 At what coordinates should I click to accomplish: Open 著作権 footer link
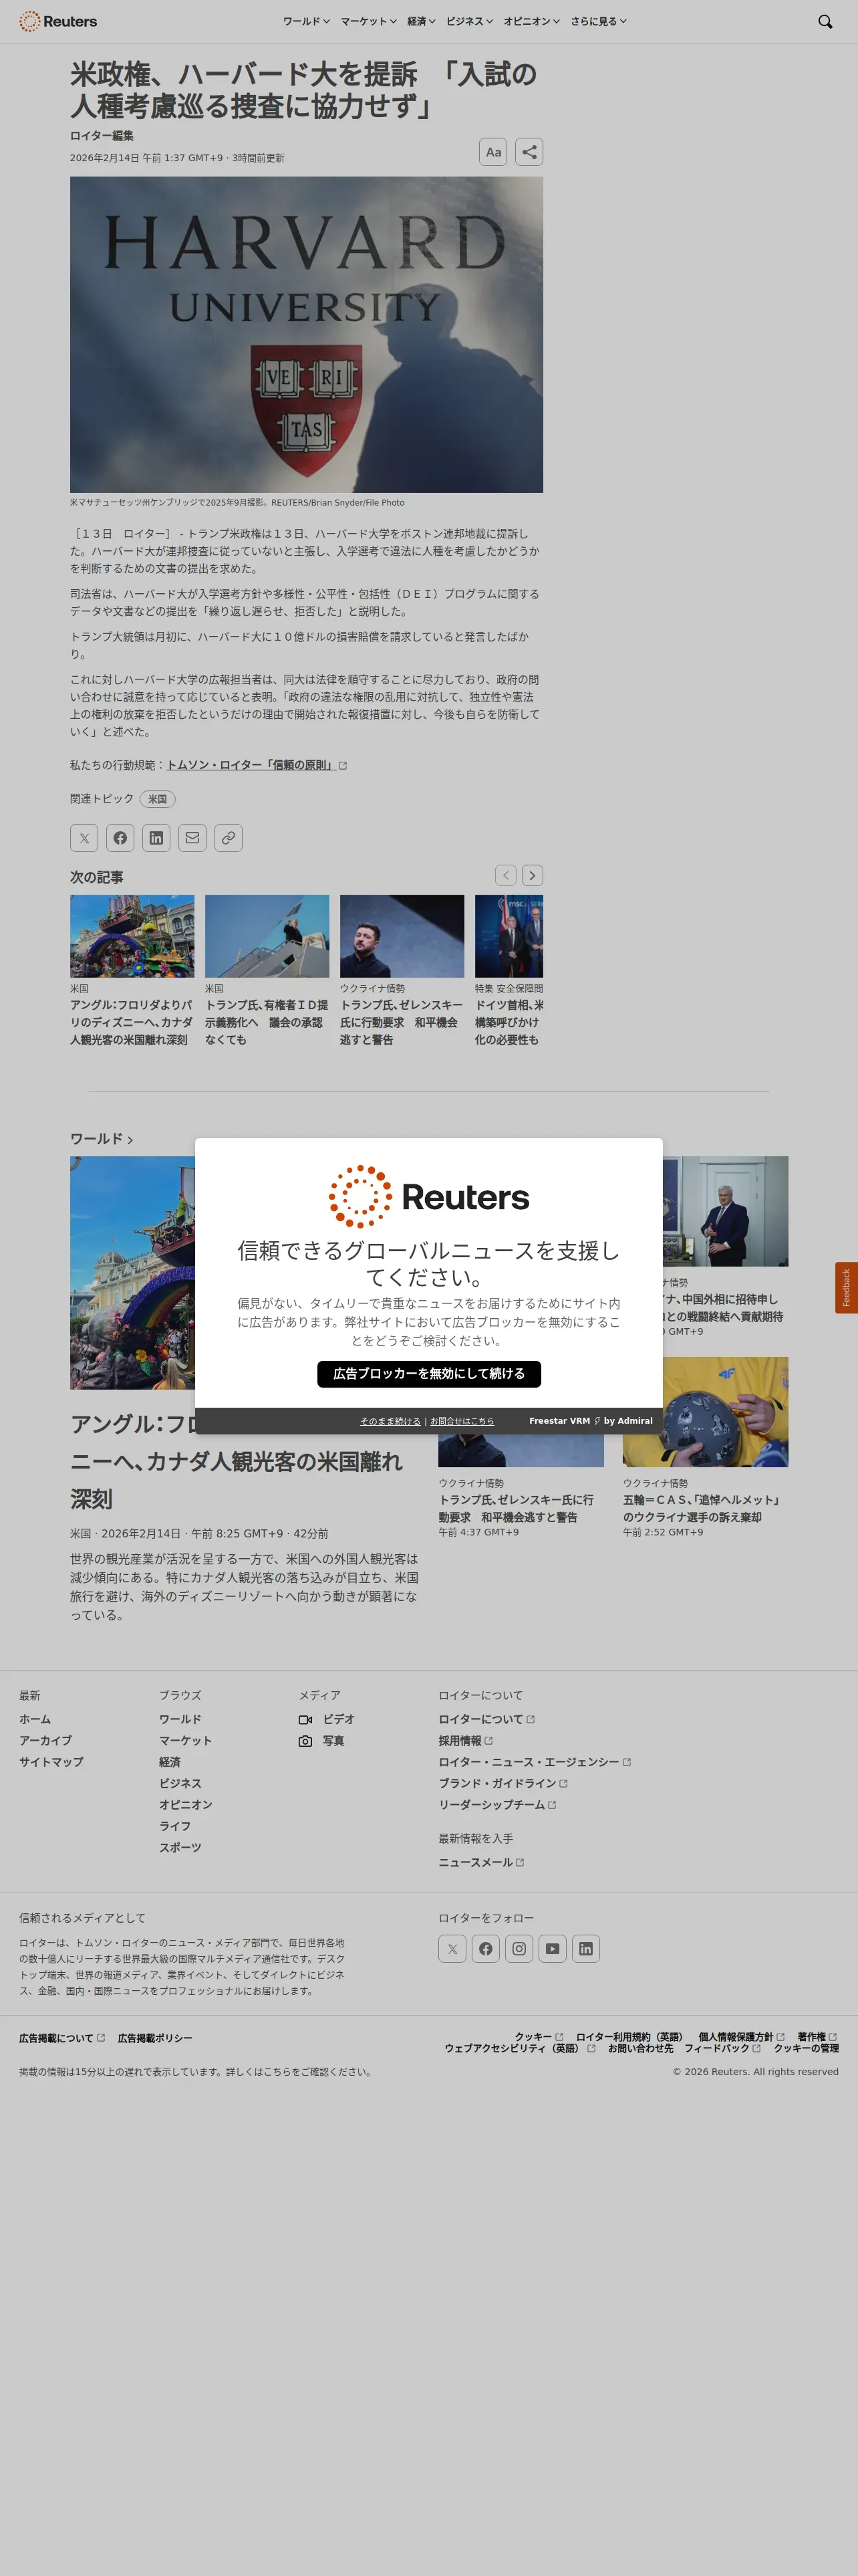coord(817,2037)
